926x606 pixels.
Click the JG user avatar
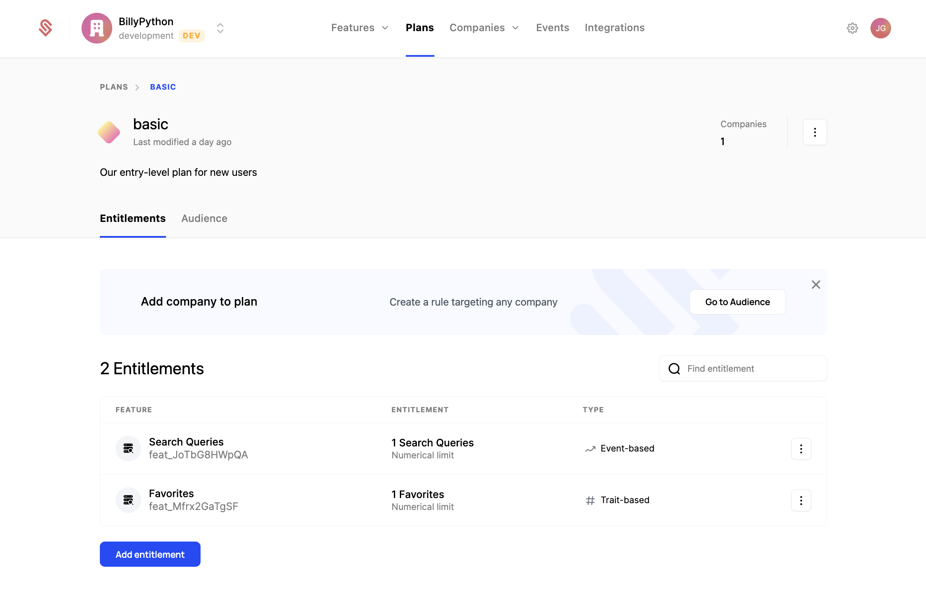880,28
